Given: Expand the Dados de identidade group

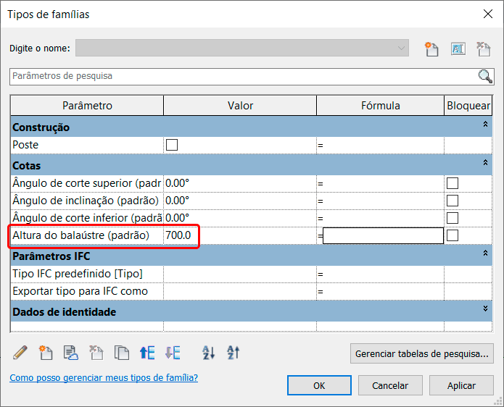Looking at the screenshot, I should [x=485, y=308].
